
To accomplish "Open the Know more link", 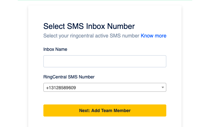I will (154, 36).
